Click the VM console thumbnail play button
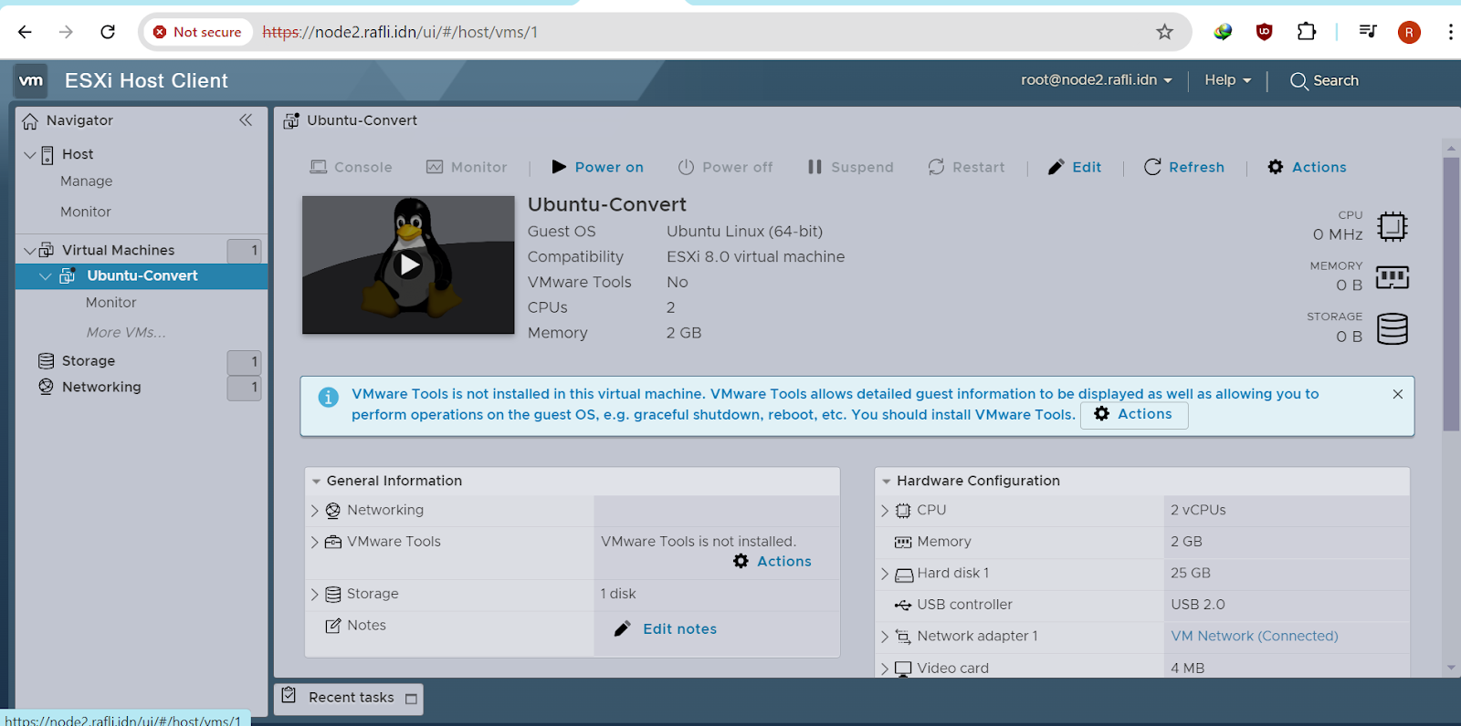 [408, 265]
